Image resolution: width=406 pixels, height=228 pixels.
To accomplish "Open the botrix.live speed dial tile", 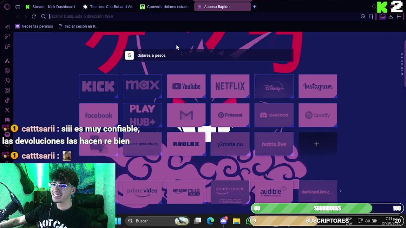I will click(x=274, y=144).
